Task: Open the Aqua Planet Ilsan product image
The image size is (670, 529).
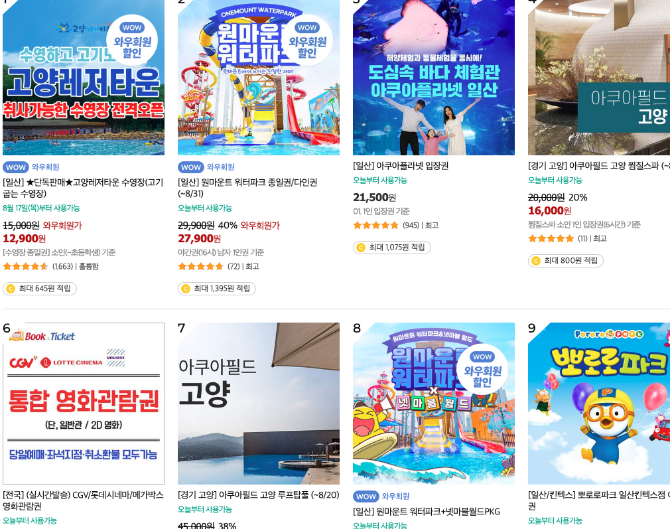Action: 434,78
